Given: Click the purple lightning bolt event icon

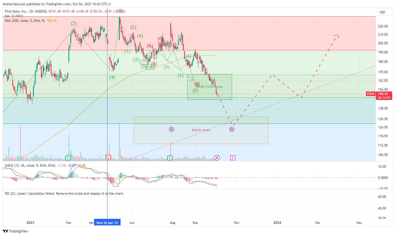Looking at the screenshot, I should tap(217, 158).
